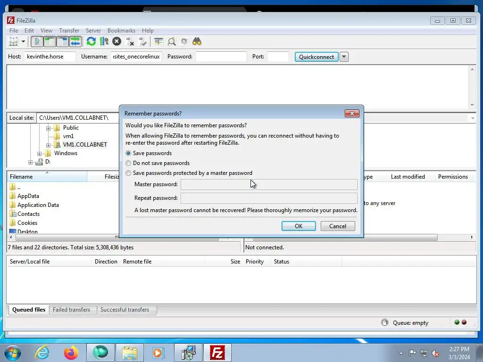Image resolution: width=483 pixels, height=362 pixels.
Task: Open the Site Manager toolbar icon
Action: pos(14,41)
